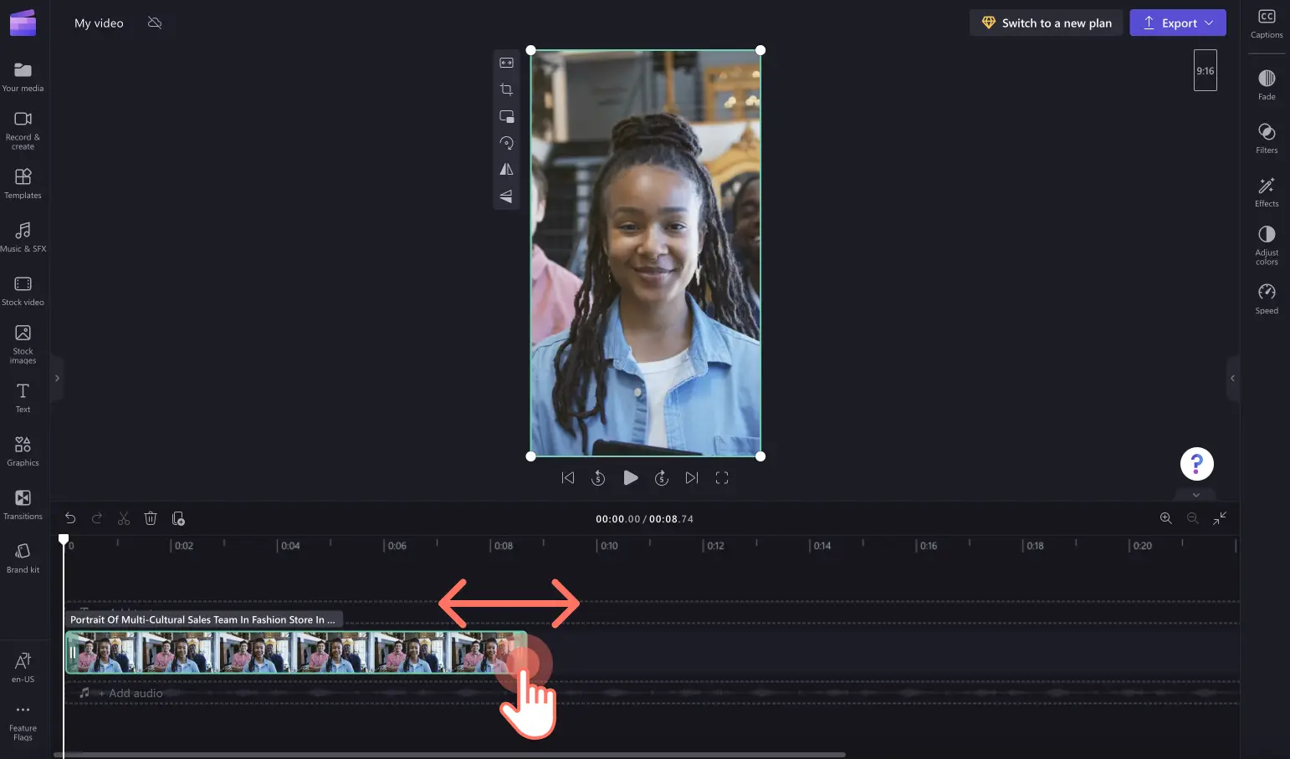The image size is (1290, 759).
Task: Open the help question mark button
Action: (1196, 463)
